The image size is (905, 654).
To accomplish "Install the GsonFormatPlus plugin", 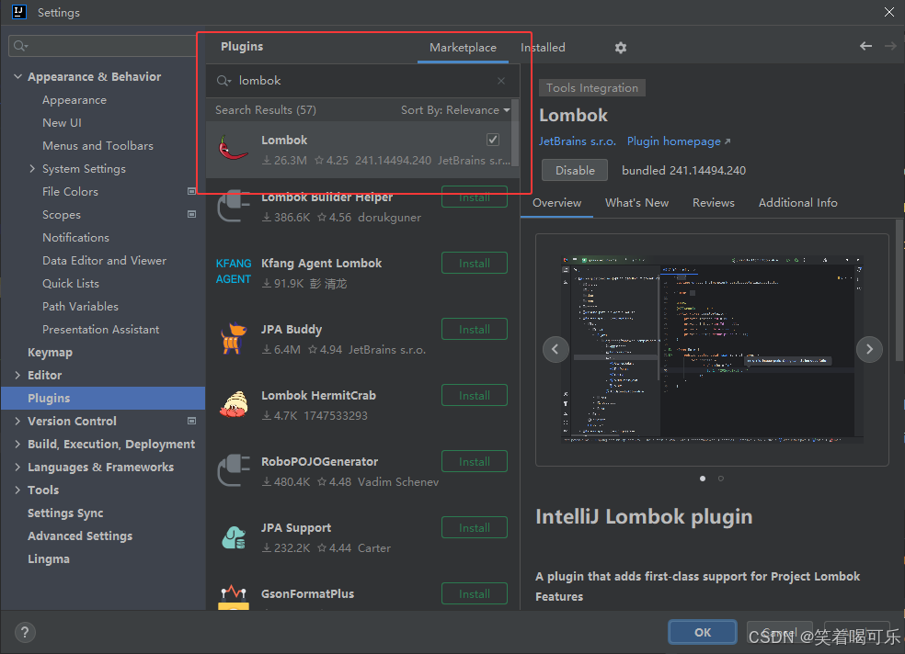I will 475,594.
